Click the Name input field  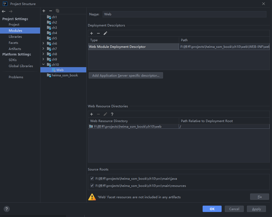[184, 14]
